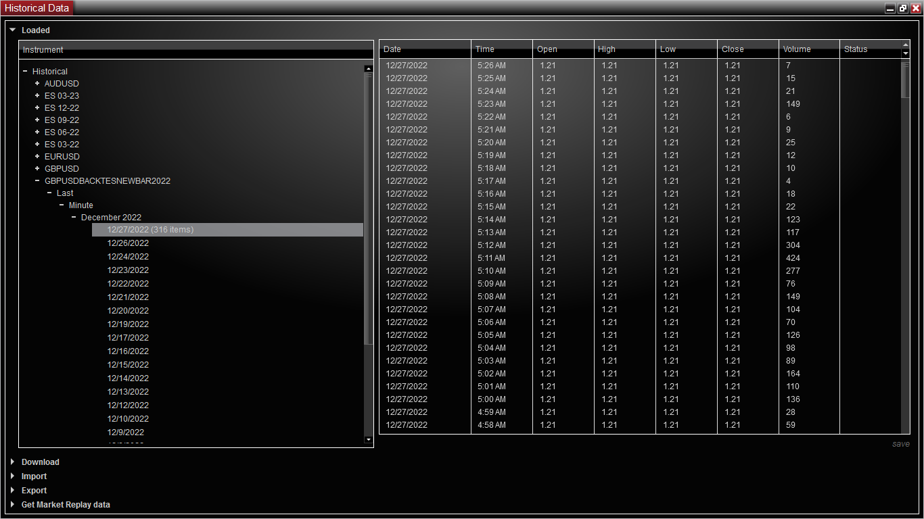Click the EURUSD instrument label
This screenshot has height=519, width=924.
[x=62, y=156]
